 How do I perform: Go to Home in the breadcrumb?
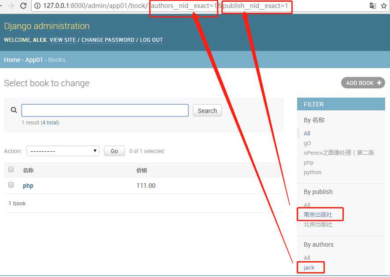point(12,60)
